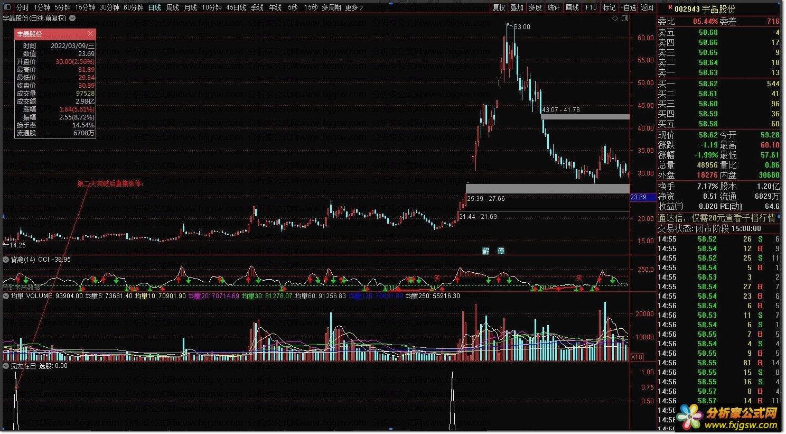Select the 30分钟 period
This screenshot has width=786, height=434.
109,7
